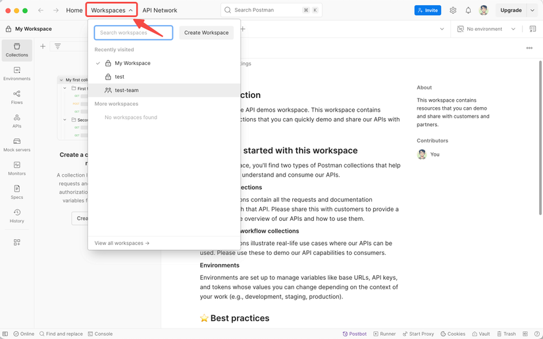543x339 pixels.
Task: Open Postbot in the status bar
Action: pos(354,334)
